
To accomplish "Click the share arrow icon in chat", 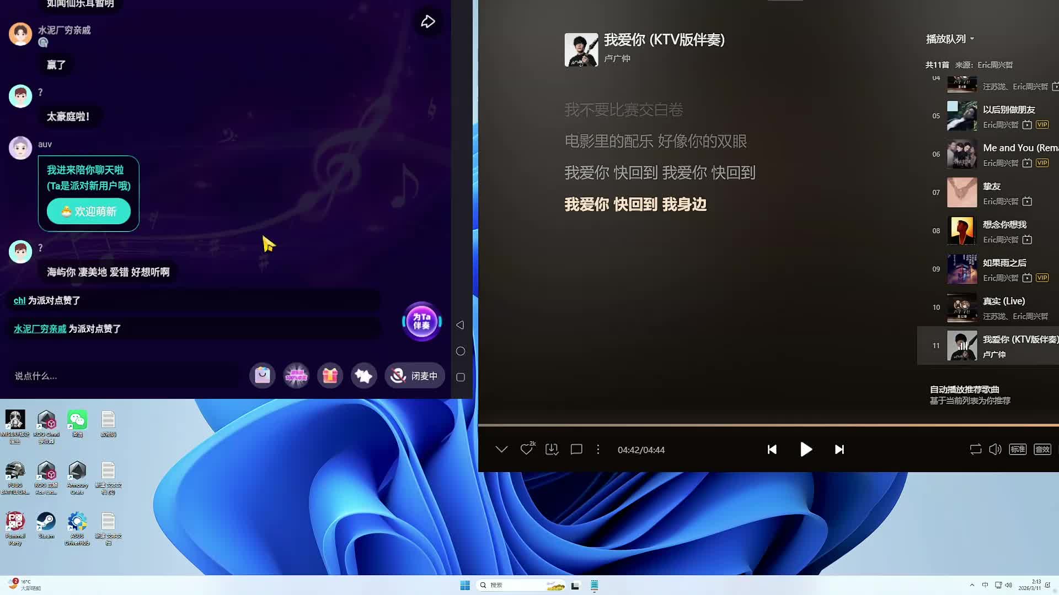I will click(428, 21).
